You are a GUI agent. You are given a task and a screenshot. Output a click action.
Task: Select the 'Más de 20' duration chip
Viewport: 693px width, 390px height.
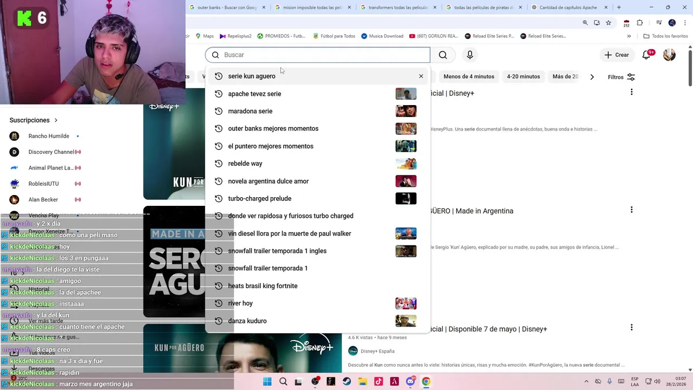pos(565,76)
